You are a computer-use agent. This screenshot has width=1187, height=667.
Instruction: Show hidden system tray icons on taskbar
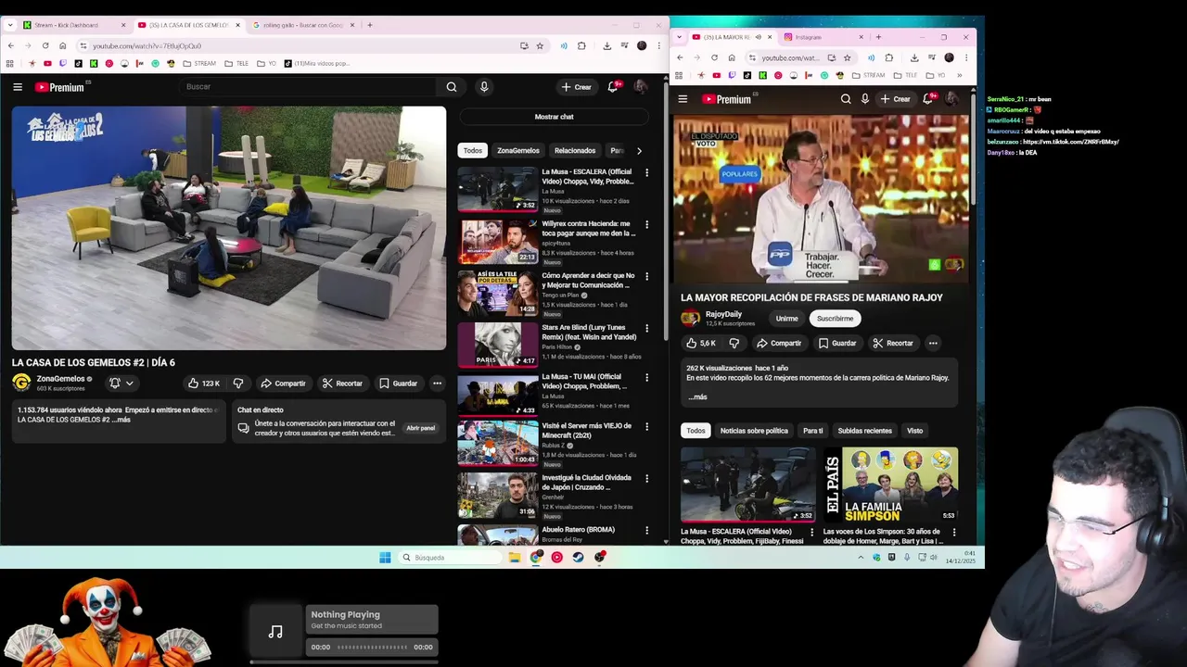click(861, 558)
